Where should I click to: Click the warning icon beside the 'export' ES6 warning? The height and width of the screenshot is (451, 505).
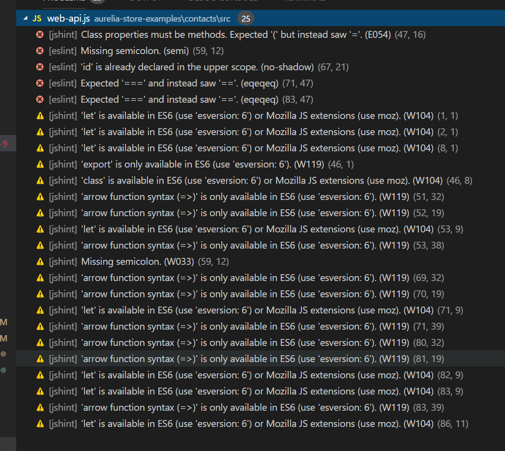[x=40, y=164]
